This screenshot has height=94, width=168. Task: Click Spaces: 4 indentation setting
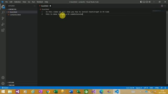tap(139, 88)
